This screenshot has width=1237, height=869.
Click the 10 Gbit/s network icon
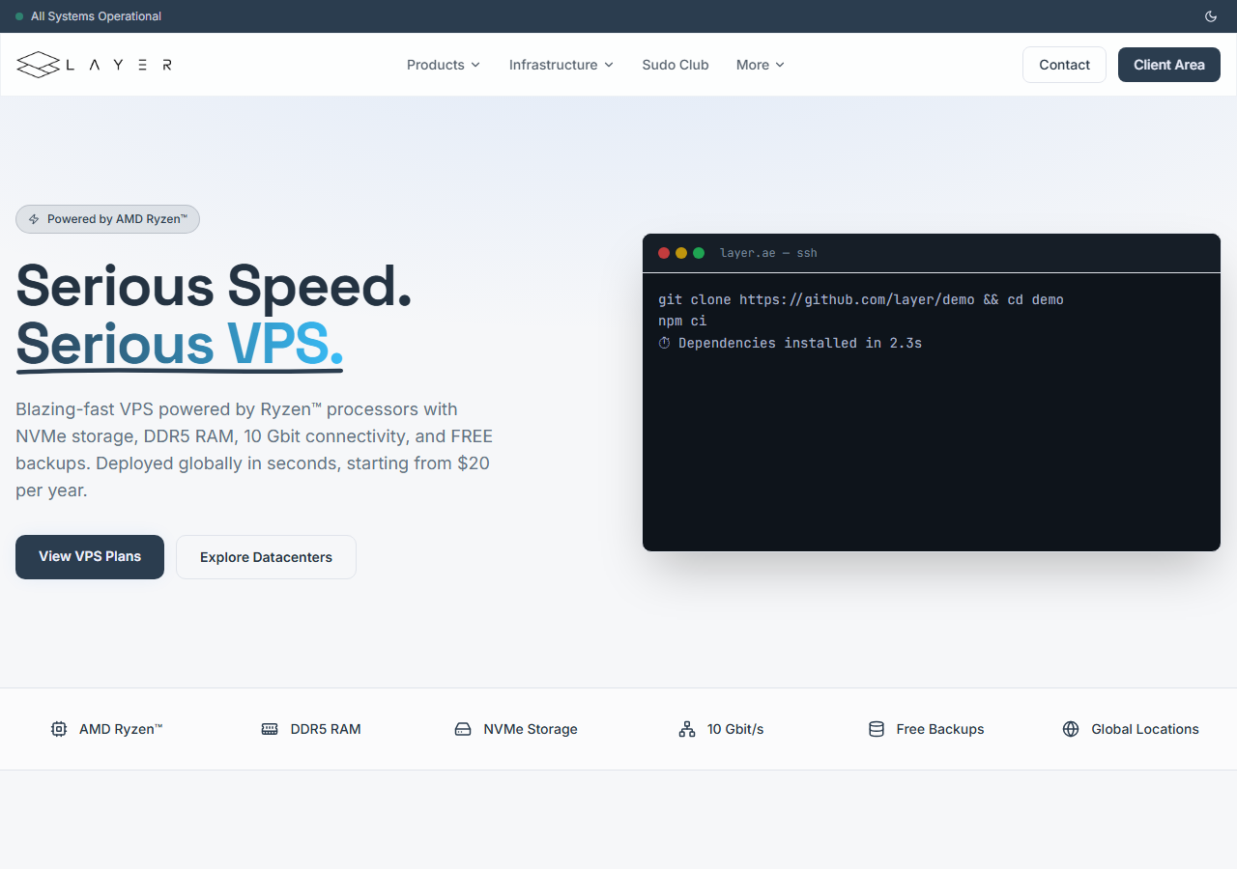687,729
